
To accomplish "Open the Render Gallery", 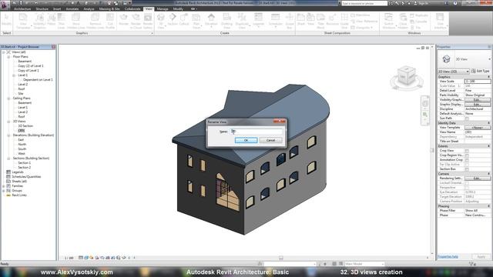I will click(148, 22).
